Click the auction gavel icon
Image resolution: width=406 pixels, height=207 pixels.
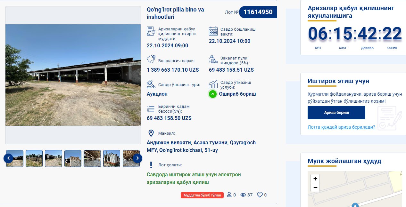click(x=151, y=84)
